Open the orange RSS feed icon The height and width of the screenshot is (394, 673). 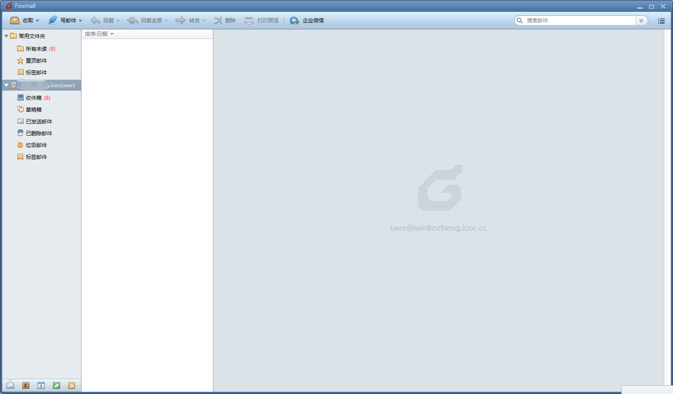[72, 386]
